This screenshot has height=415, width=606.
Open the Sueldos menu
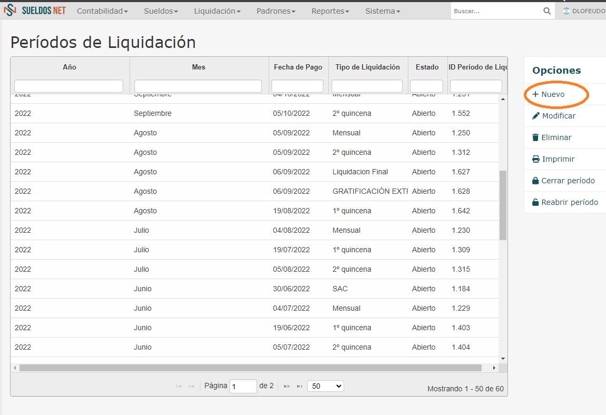pyautogui.click(x=161, y=11)
